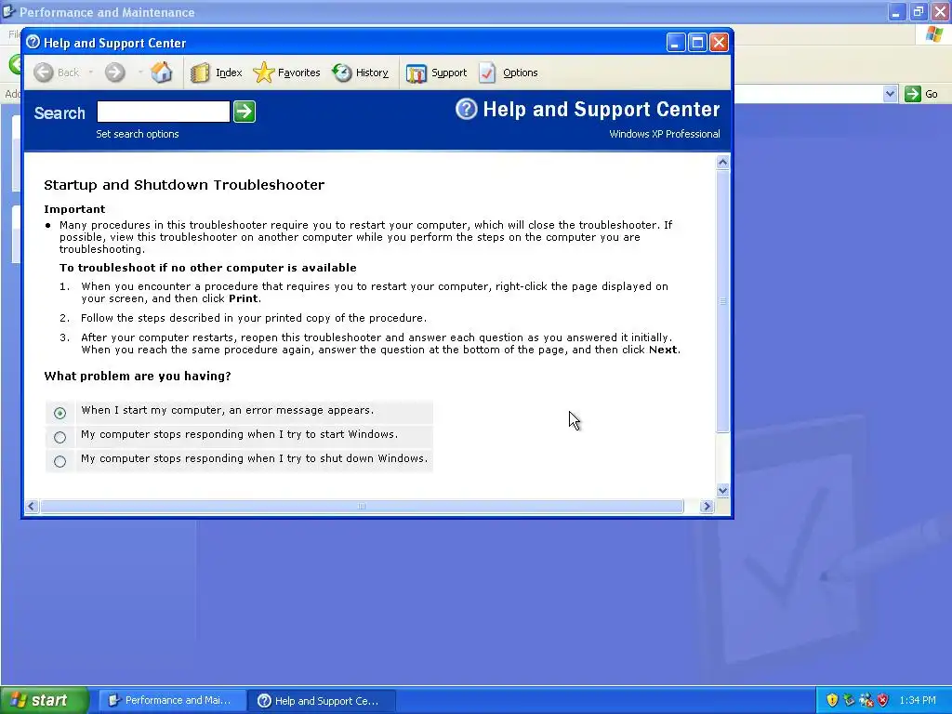Click the Favorites label in toolbar
This screenshot has height=714, width=952.
298,73
